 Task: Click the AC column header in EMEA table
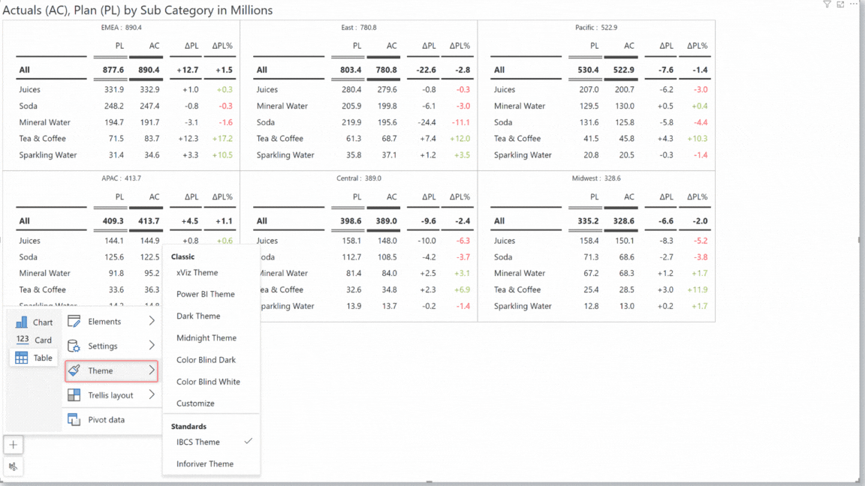click(154, 46)
